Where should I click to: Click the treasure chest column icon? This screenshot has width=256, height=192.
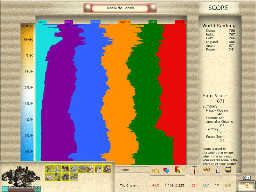click(228, 170)
